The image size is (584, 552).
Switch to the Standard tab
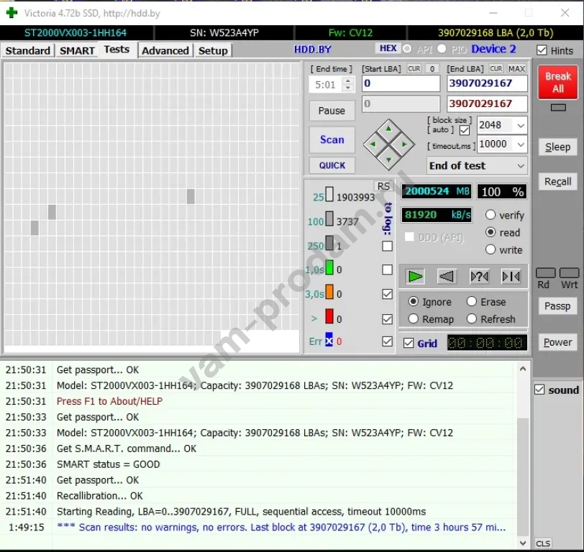click(28, 50)
